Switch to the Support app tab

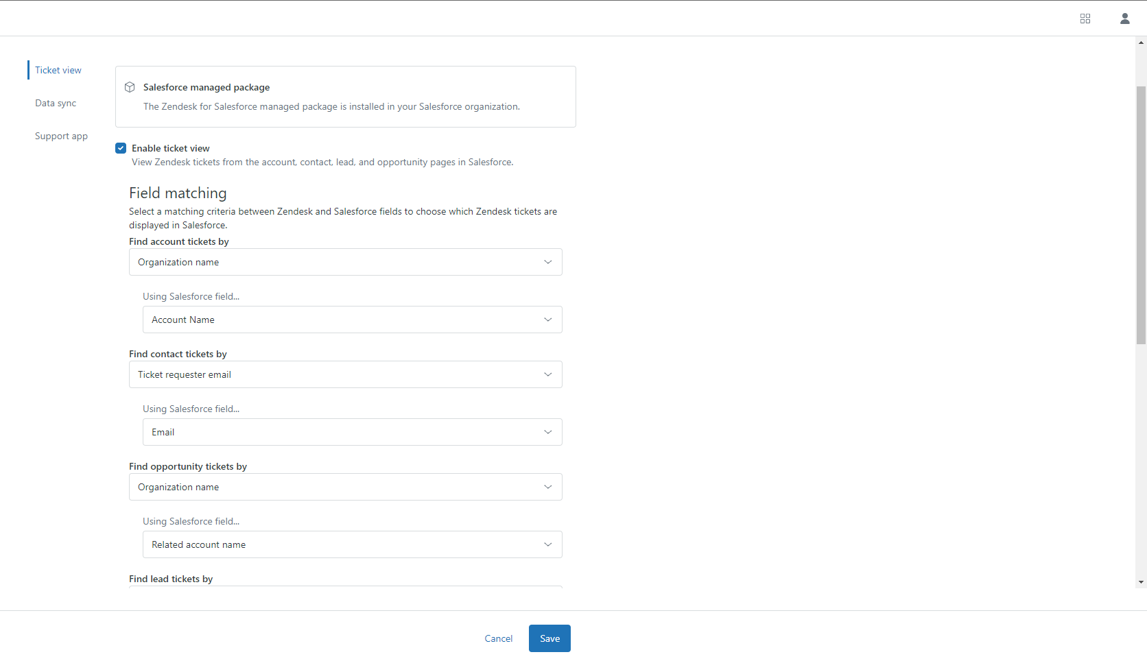[x=61, y=136]
